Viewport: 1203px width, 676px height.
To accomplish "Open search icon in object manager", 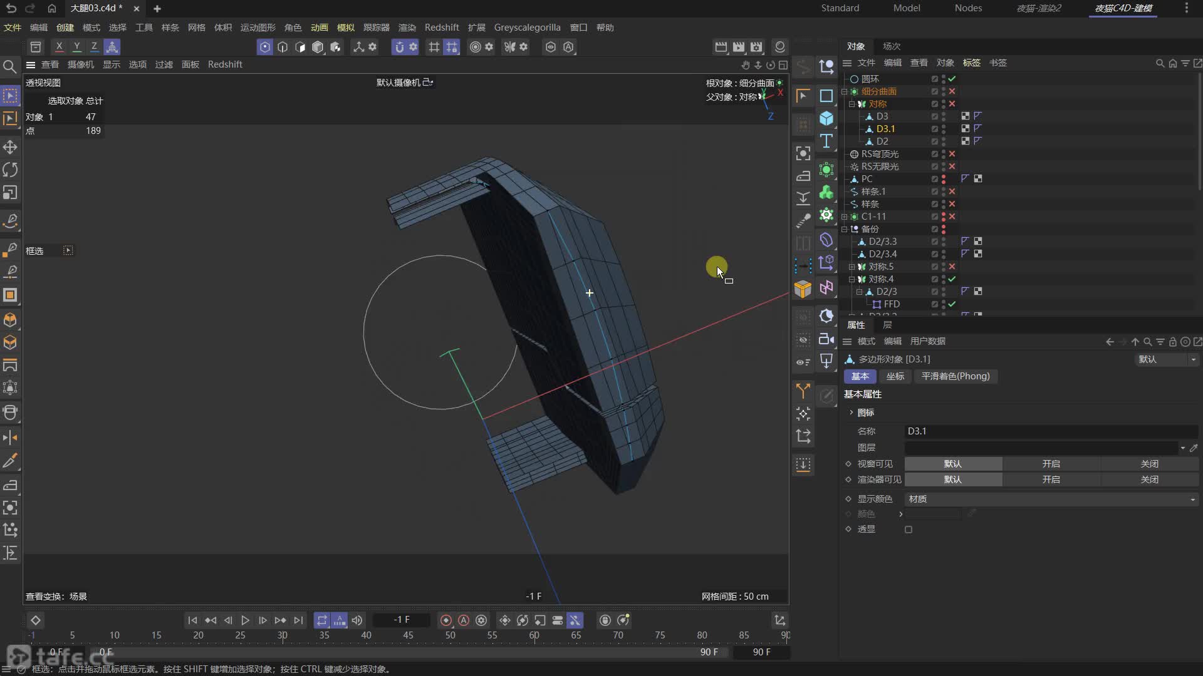I will tap(1160, 63).
